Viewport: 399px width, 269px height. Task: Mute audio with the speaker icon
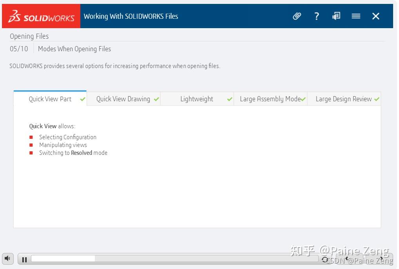tap(7, 258)
